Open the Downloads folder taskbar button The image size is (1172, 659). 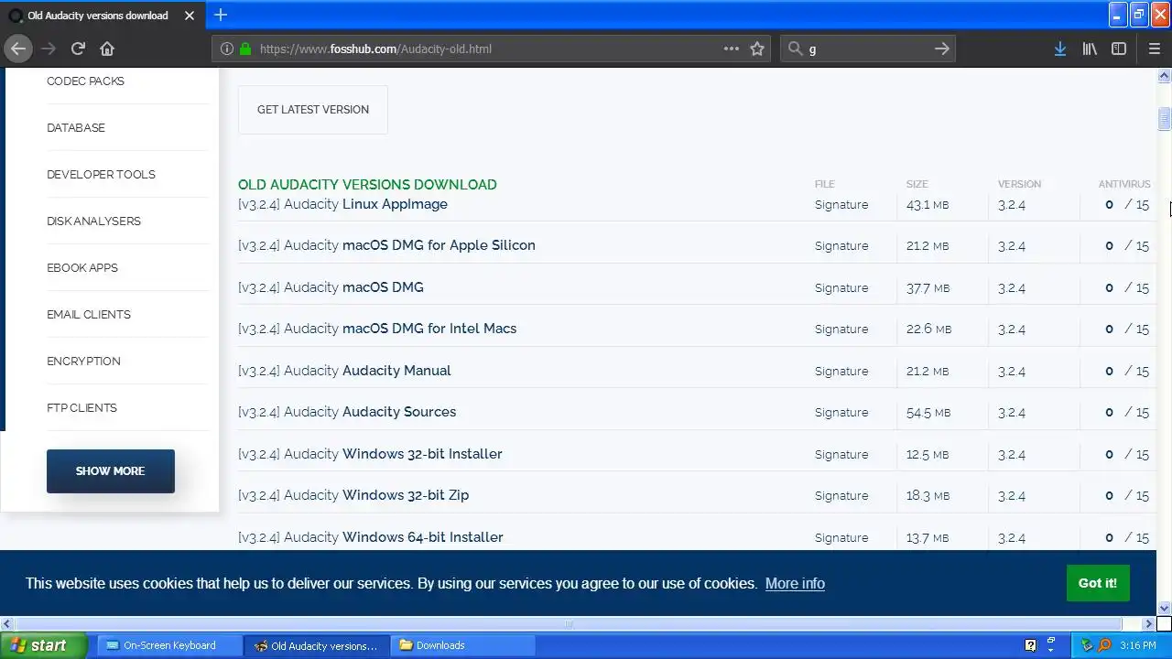(x=462, y=645)
